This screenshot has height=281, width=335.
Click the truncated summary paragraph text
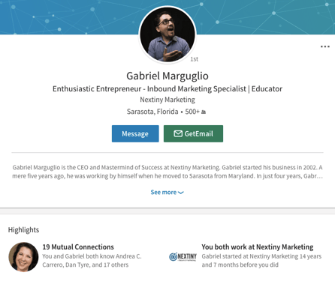tap(167, 172)
